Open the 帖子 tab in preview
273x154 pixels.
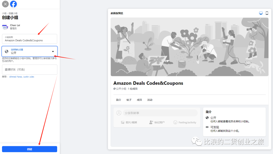[129, 100]
